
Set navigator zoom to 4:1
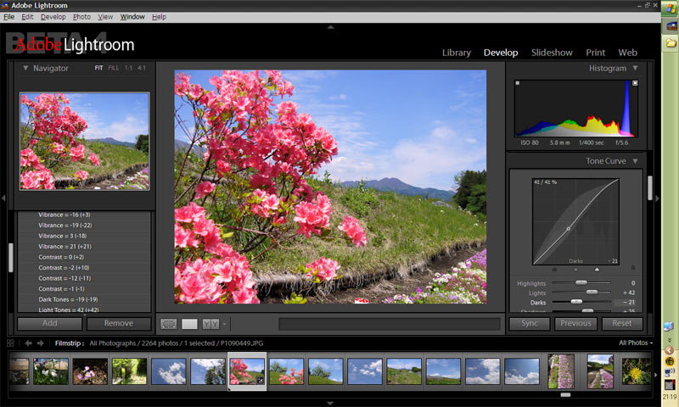click(142, 68)
